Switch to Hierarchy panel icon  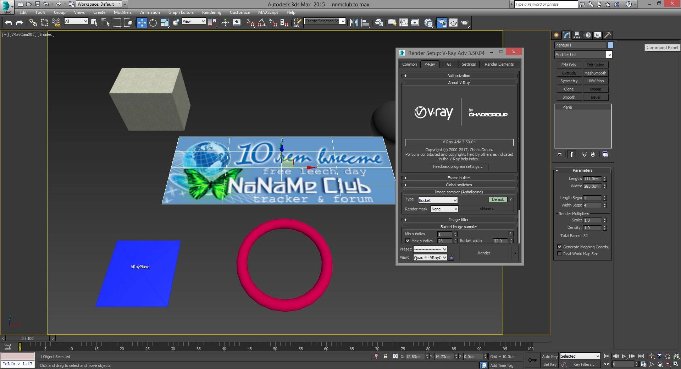pos(577,35)
